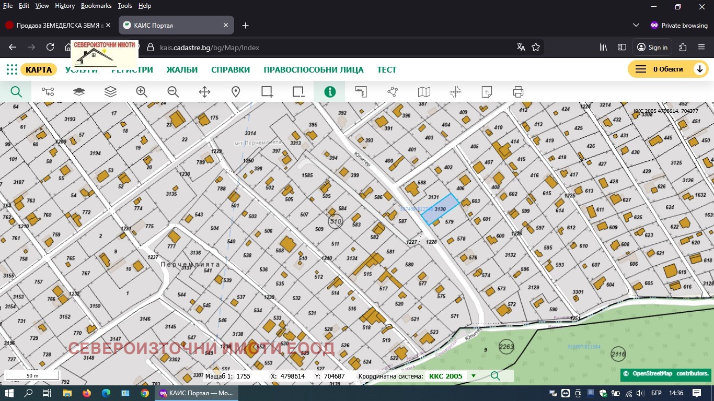Toggle the info identify tool
The width and height of the screenshot is (714, 401).
(x=330, y=92)
